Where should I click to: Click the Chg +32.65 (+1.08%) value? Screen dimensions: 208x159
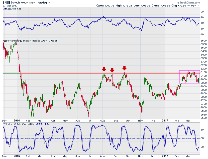pos(188,5)
